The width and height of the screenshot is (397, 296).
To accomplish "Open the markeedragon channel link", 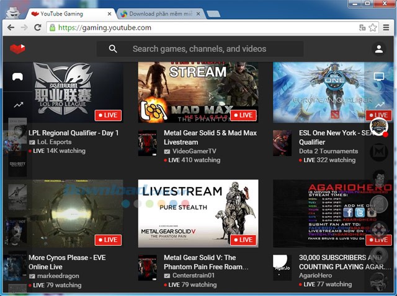I will [x=58, y=276].
